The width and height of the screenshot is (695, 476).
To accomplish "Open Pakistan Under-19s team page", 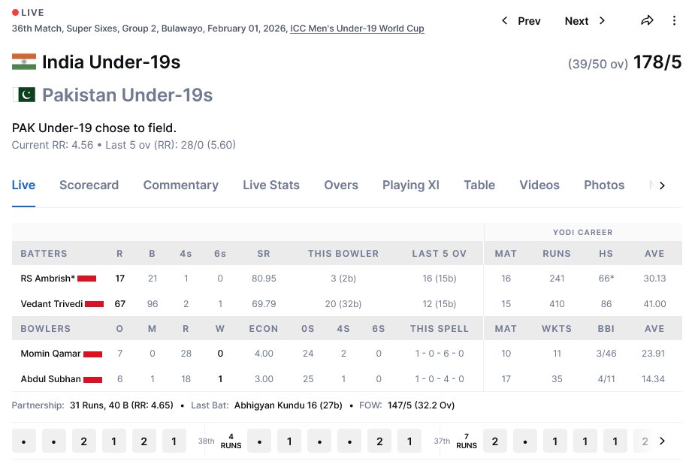I will (127, 95).
